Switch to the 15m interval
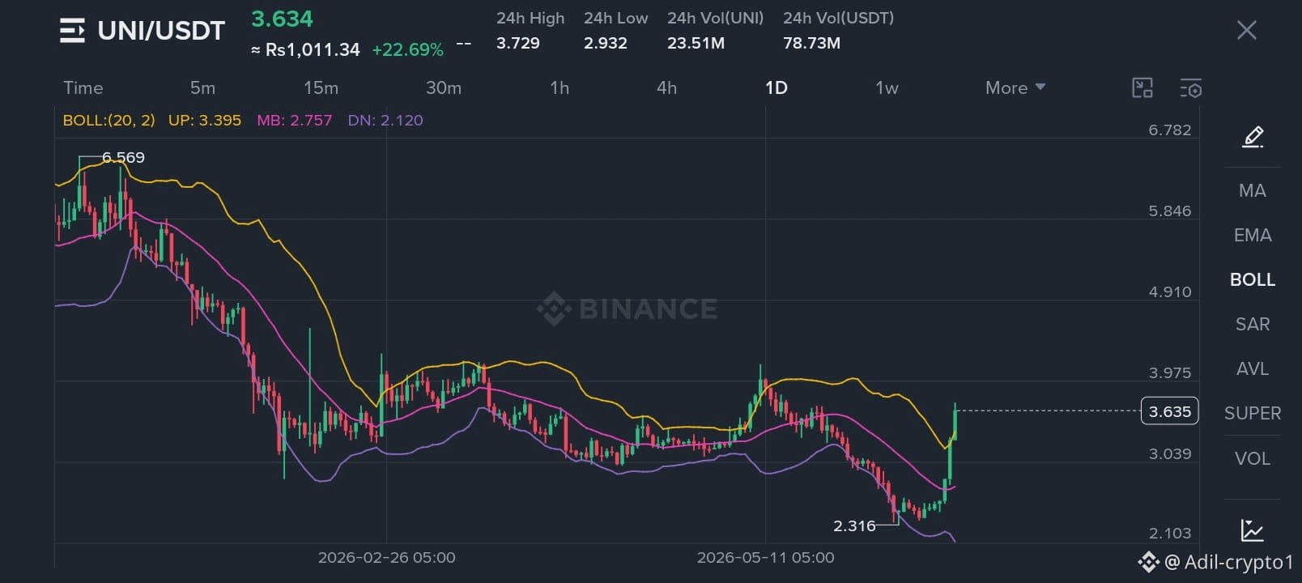 tap(321, 87)
